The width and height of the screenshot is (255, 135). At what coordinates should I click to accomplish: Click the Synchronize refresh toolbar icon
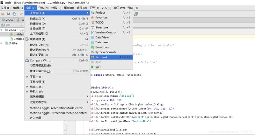point(14,14)
